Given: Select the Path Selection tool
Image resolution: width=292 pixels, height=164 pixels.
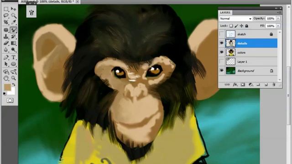Looking at the screenshot, I should pyautogui.click(x=6, y=64).
